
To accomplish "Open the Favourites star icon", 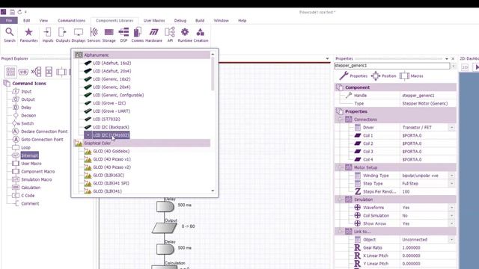I will click(x=28, y=35).
